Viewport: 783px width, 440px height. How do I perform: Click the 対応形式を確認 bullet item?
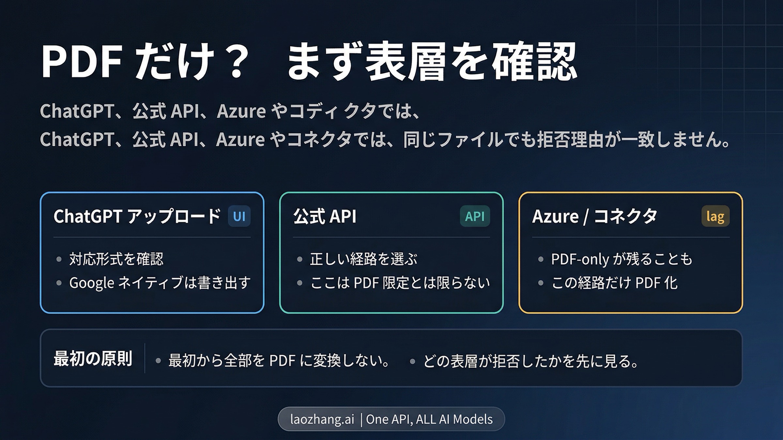coord(116,259)
